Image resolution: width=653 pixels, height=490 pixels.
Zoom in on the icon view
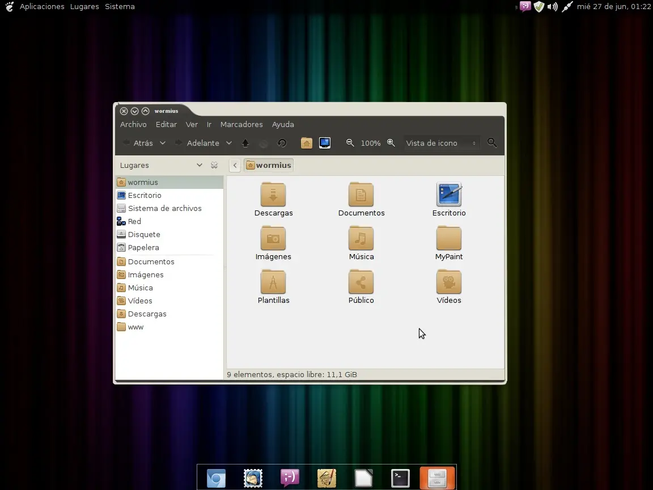[391, 143]
